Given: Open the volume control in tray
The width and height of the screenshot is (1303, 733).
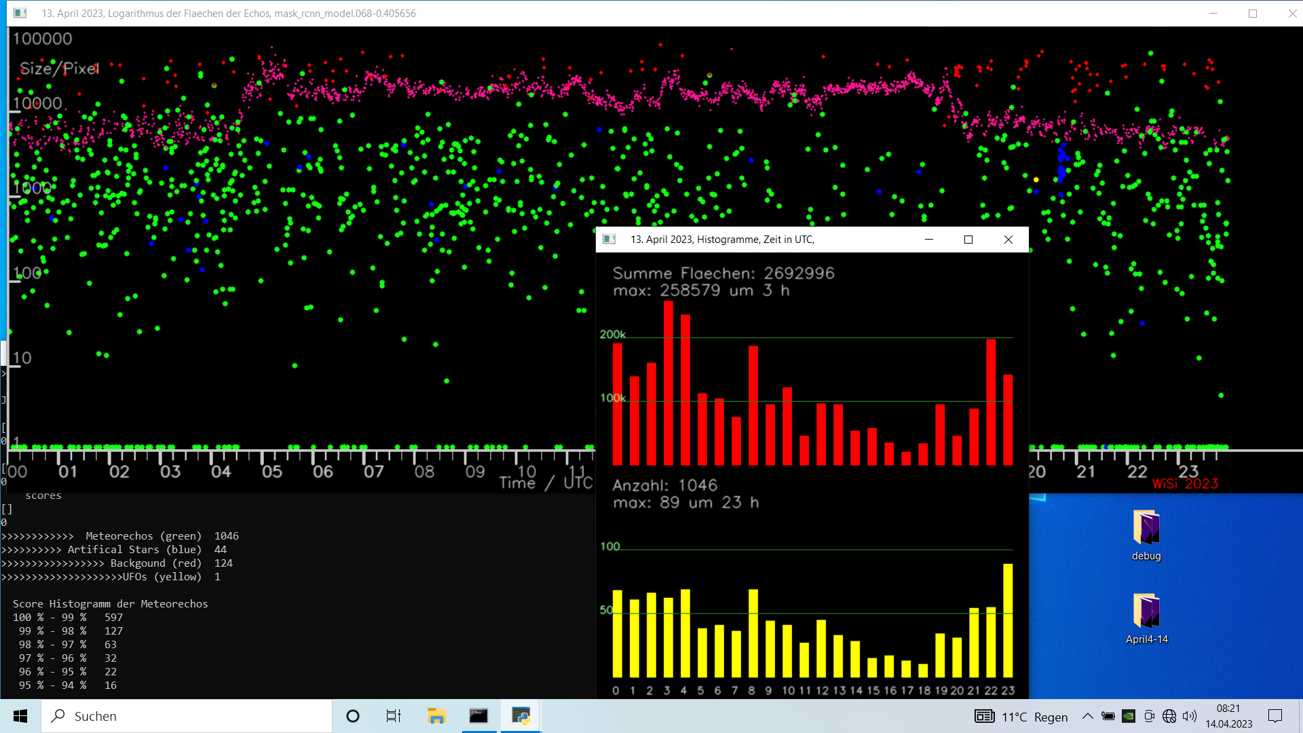Looking at the screenshot, I should 1190,716.
